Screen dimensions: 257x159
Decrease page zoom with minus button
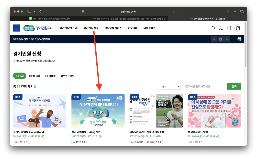[x=227, y=39]
